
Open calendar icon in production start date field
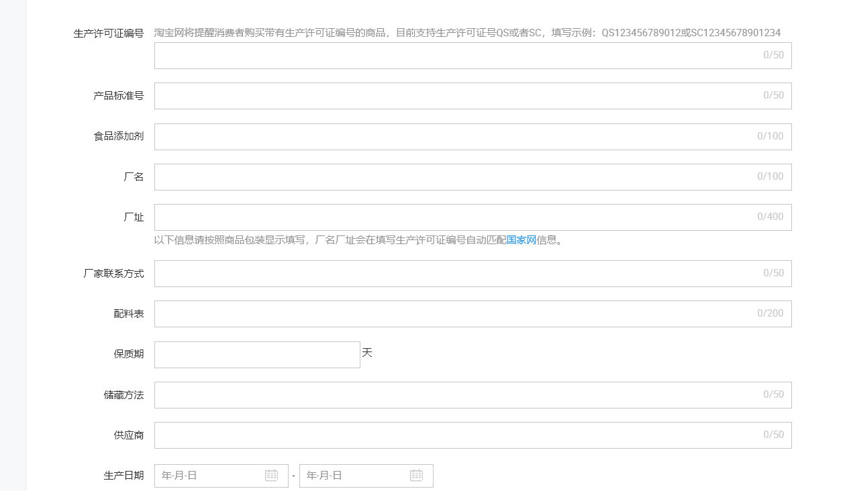271,476
